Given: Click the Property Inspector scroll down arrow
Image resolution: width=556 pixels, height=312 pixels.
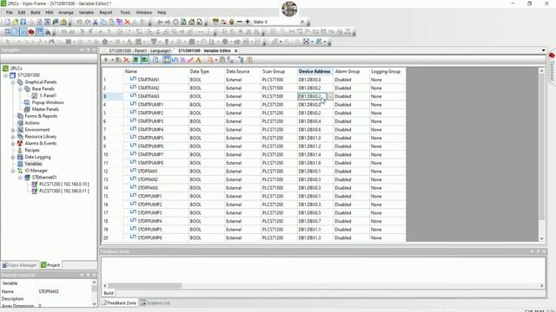Looking at the screenshot, I should click(x=94, y=303).
